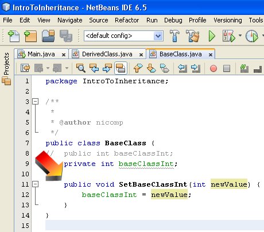The image size is (264, 232).
Task: Click the Open Project folder icon
Action: [48, 36]
